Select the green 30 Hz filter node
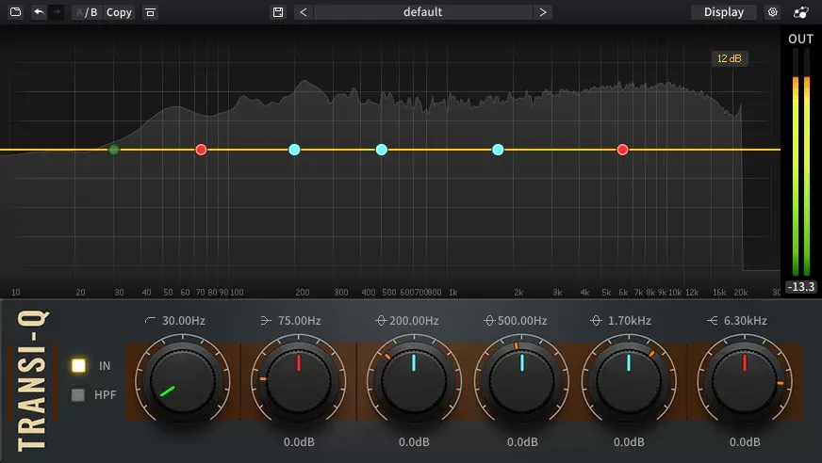 pos(114,151)
